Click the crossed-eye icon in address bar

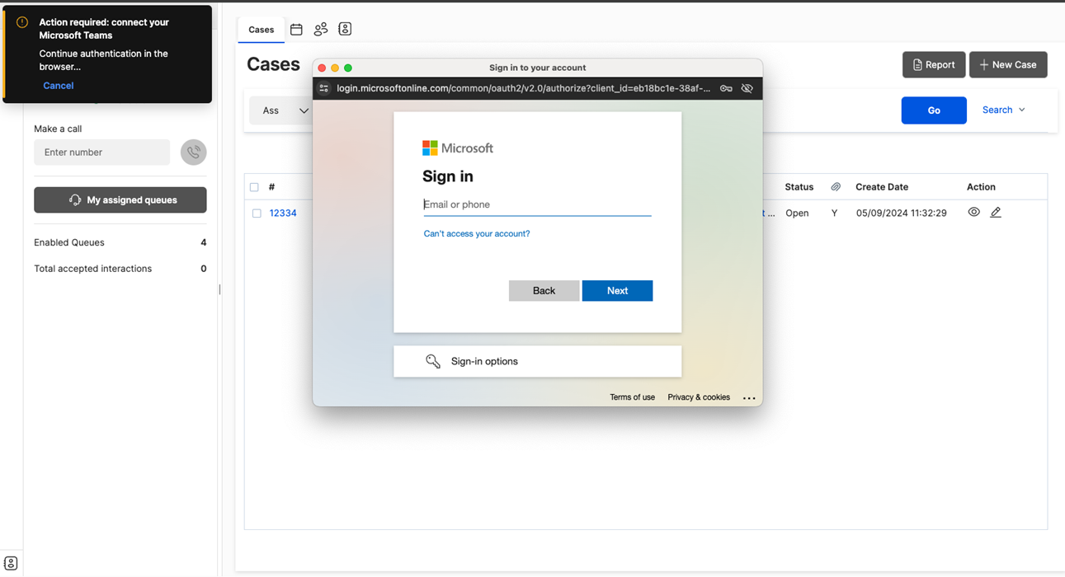(747, 88)
